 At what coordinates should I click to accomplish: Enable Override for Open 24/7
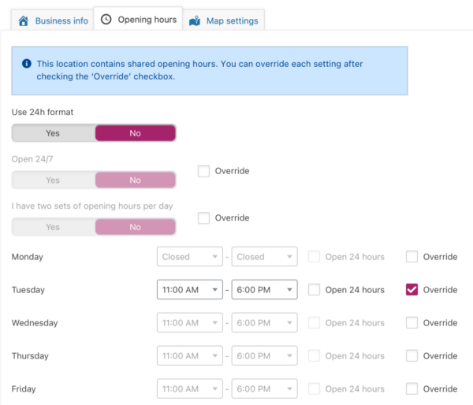(x=204, y=171)
